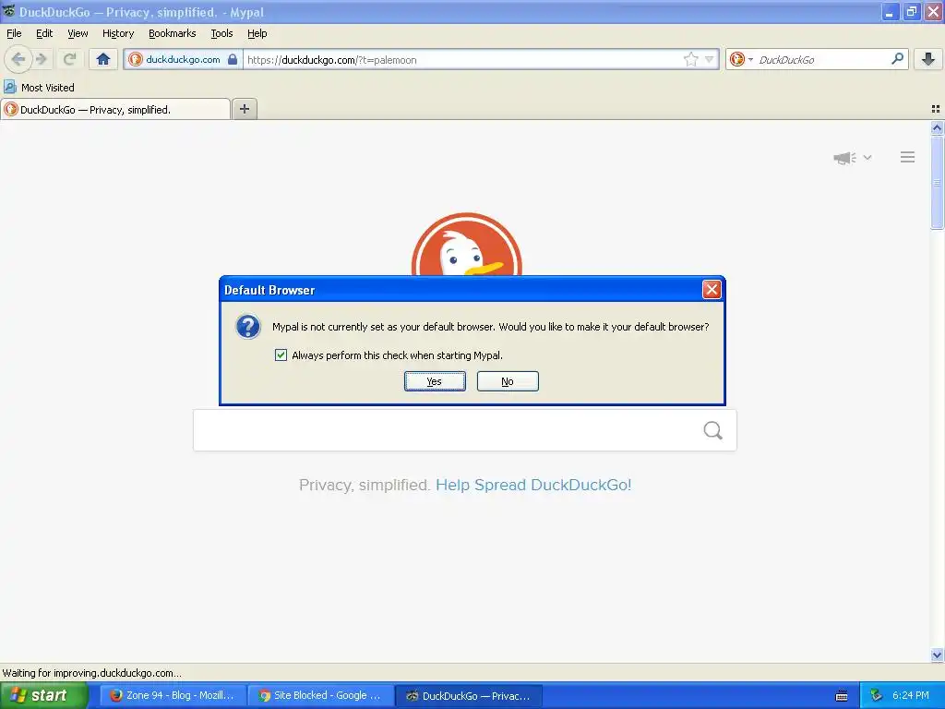The width and height of the screenshot is (945, 709).
Task: Switch to Zone 94 - Blog taskbar window
Action: click(x=173, y=695)
